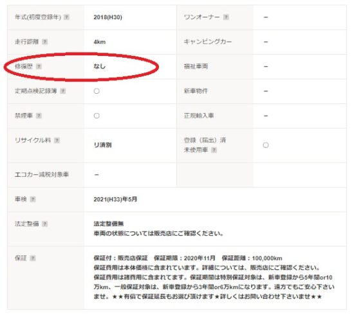The image size is (354, 318).
Task: Click the エコカー減税対象車 label
Action: pyautogui.click(x=42, y=175)
